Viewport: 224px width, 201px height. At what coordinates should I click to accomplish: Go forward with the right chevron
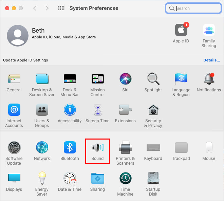pos(47,8)
